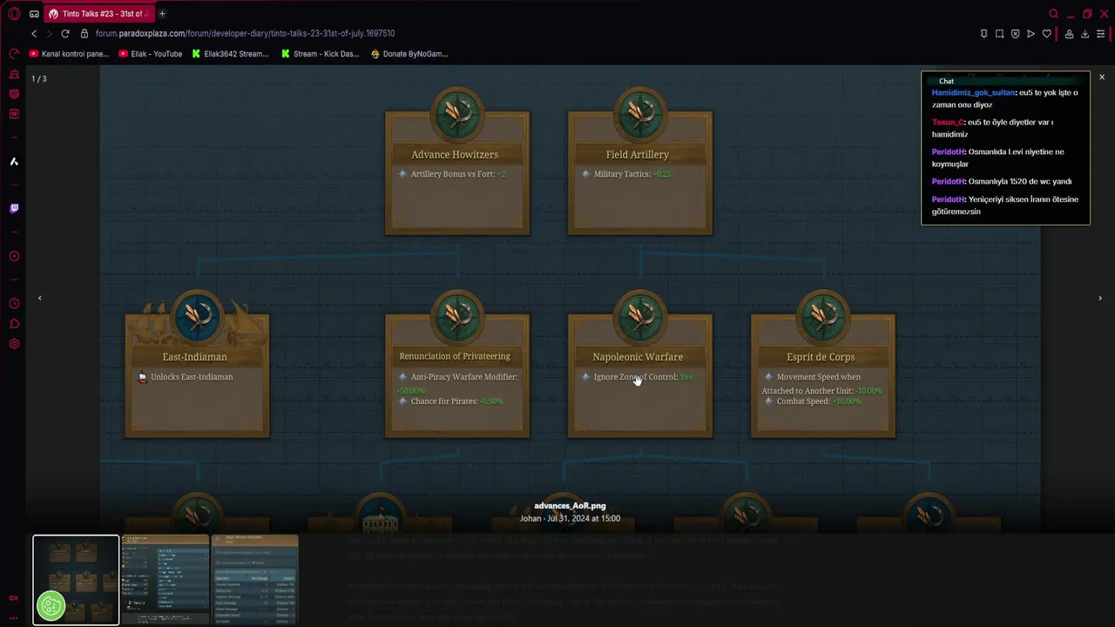
Task: Open the Kanal kontrol paneli bookmark
Action: pyautogui.click(x=70, y=54)
